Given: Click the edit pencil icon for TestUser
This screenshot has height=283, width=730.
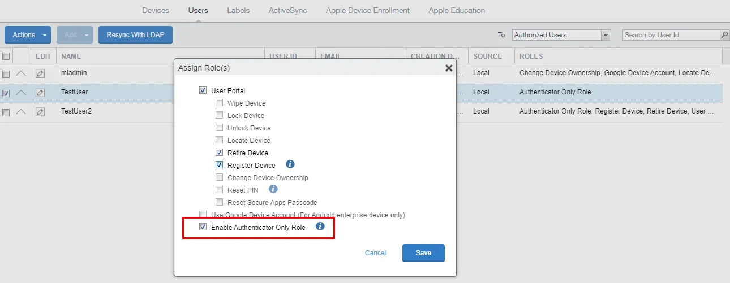Looking at the screenshot, I should coord(40,93).
